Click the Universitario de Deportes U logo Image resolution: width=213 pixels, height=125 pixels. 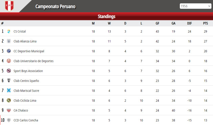click(9, 61)
